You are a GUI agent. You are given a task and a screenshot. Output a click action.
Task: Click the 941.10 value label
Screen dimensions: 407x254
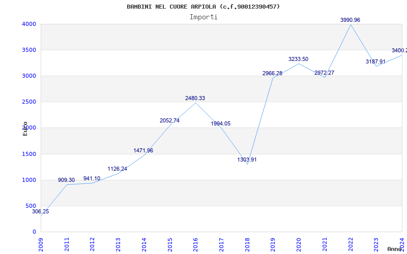click(x=92, y=179)
